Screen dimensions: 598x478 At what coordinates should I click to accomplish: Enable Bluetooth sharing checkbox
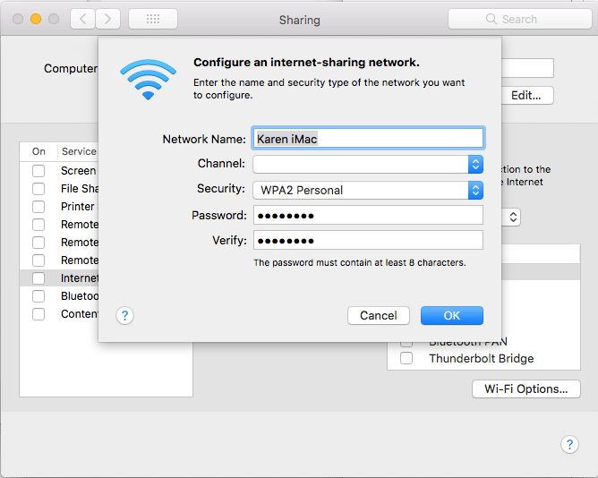point(38,296)
